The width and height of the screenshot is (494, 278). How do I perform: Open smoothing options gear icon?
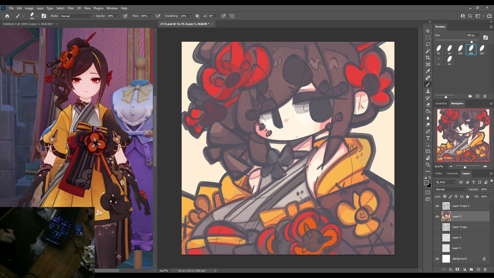tap(197, 16)
